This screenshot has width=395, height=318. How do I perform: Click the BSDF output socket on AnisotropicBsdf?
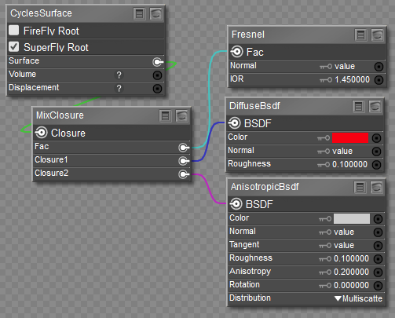(x=236, y=204)
